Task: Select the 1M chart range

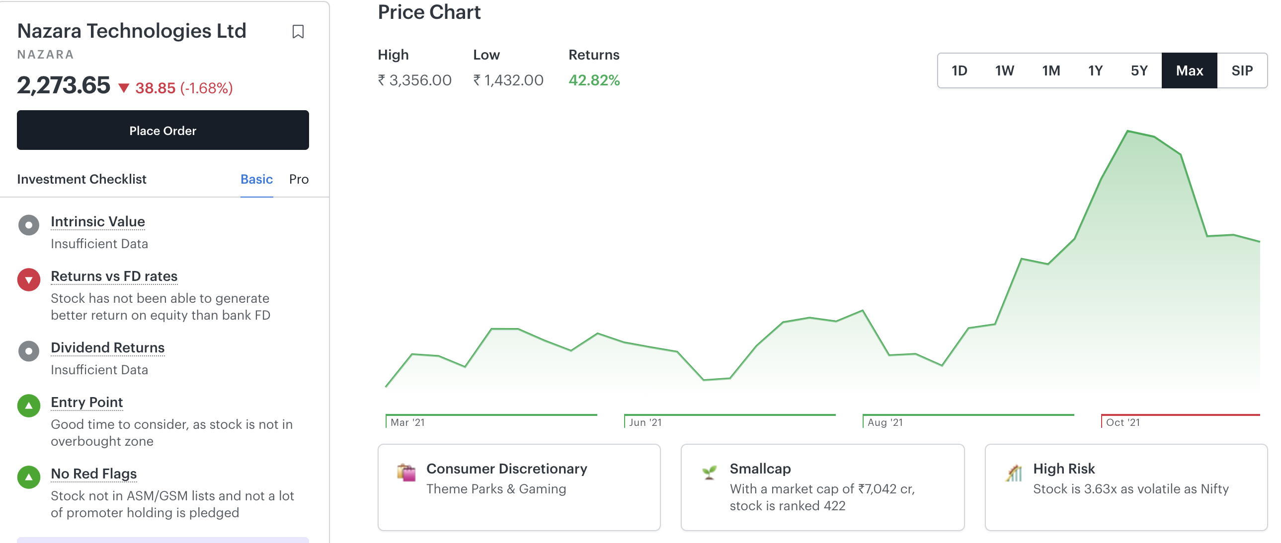Action: point(1051,70)
